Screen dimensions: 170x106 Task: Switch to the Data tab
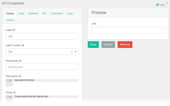point(21,13)
